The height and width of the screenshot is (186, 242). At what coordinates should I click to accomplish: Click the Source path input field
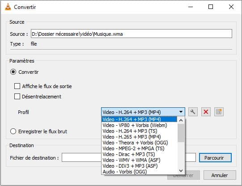pyautogui.click(x=132, y=34)
